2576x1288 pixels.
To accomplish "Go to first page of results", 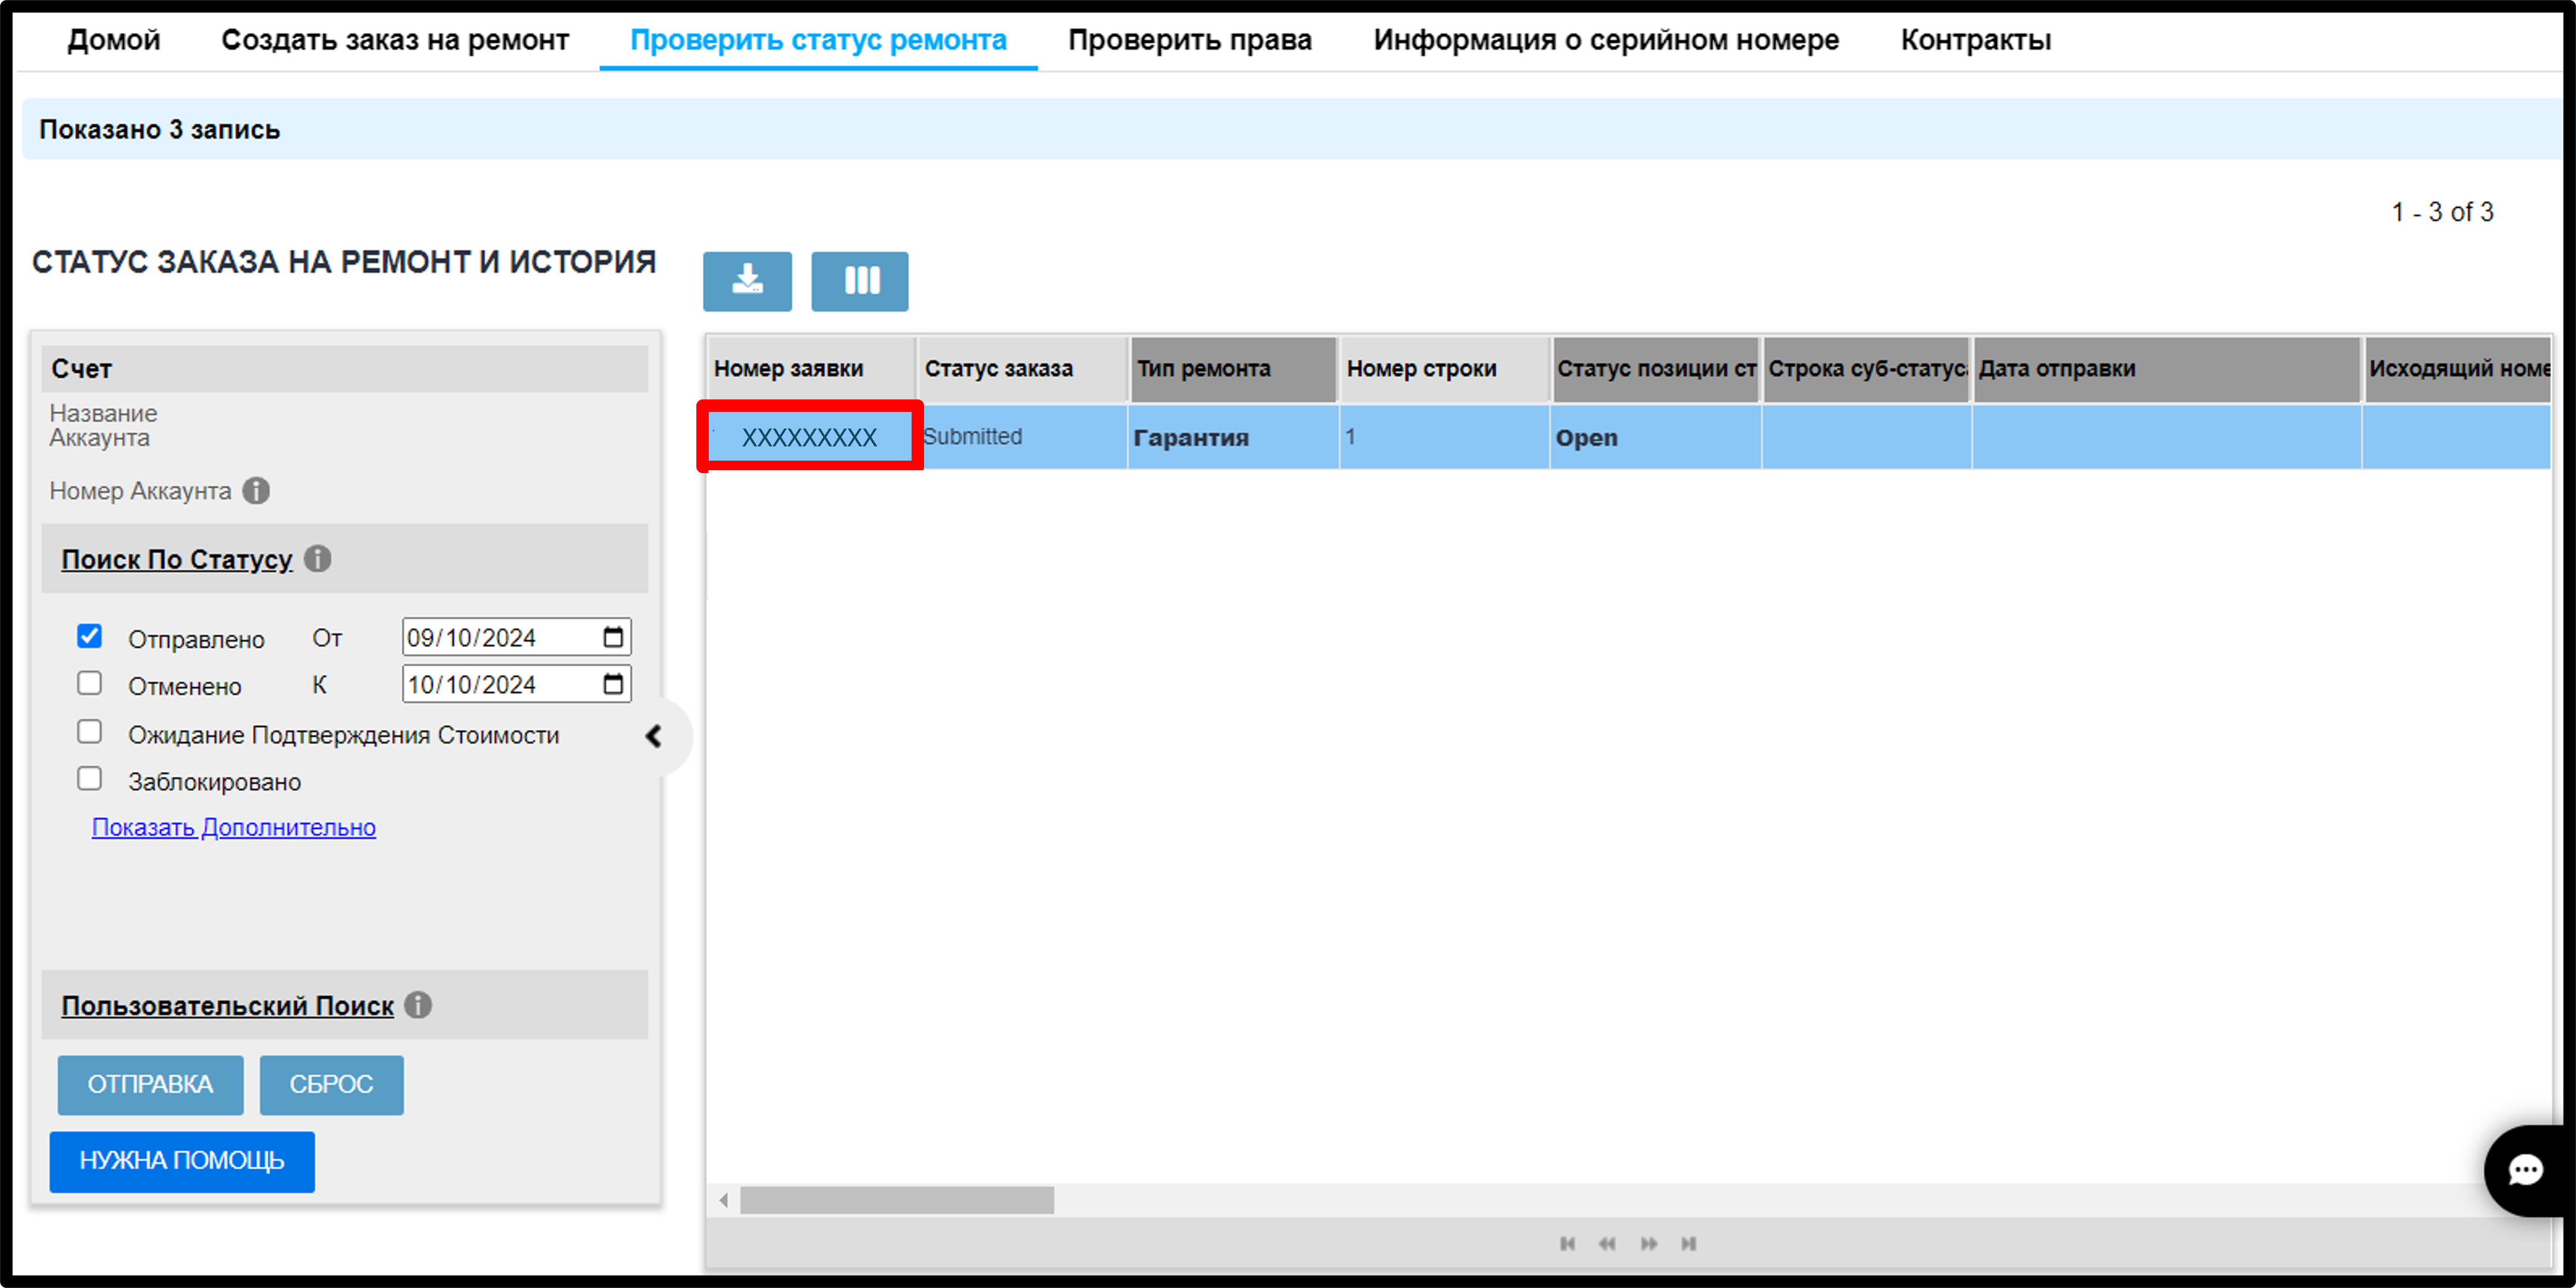I will coord(1567,1243).
